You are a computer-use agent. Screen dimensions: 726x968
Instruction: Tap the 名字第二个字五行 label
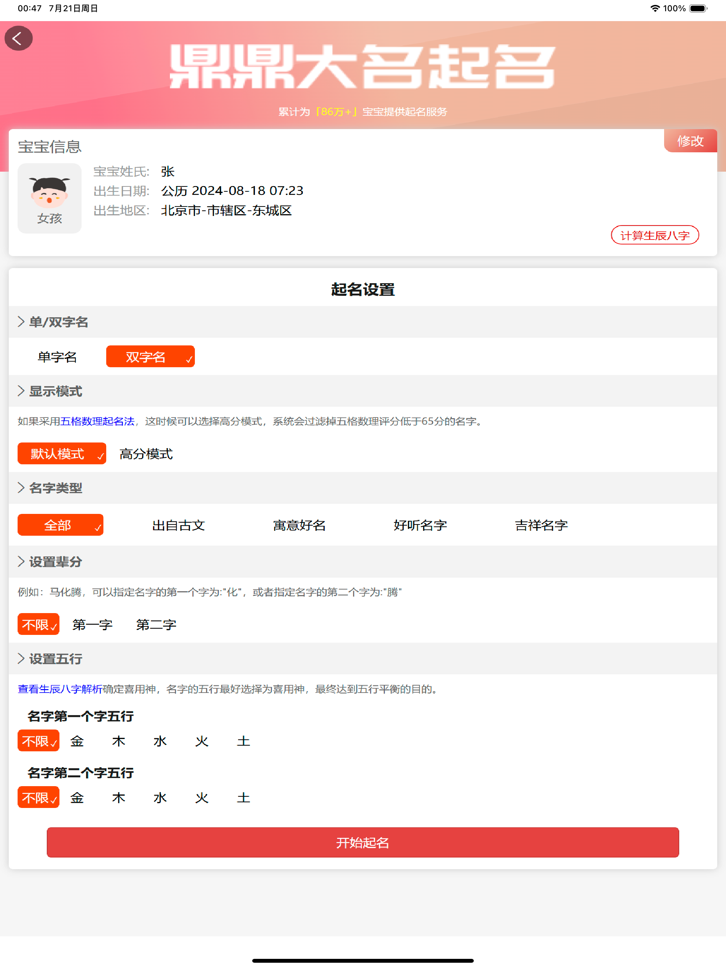pos(81,772)
